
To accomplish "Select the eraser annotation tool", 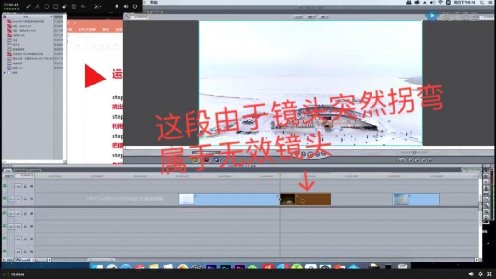I will [x=65, y=6].
